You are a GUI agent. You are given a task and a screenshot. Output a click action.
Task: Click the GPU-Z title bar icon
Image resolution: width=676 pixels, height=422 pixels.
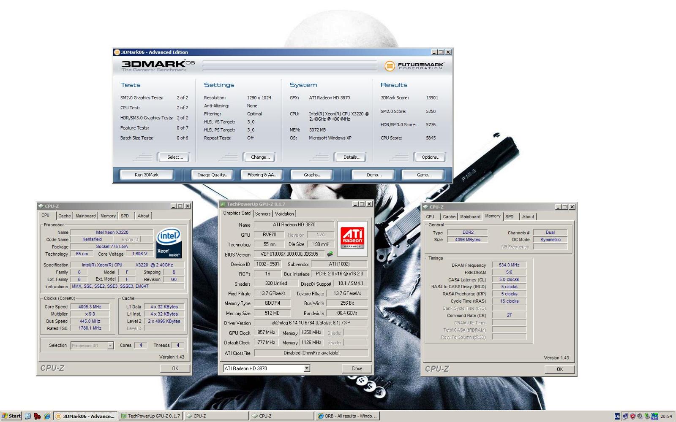point(223,204)
